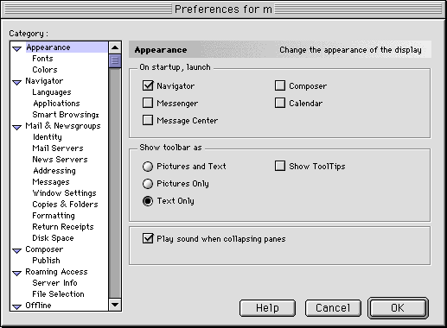Viewport: 447px width, 328px height.
Task: Open the Publish preferences
Action: 46,261
